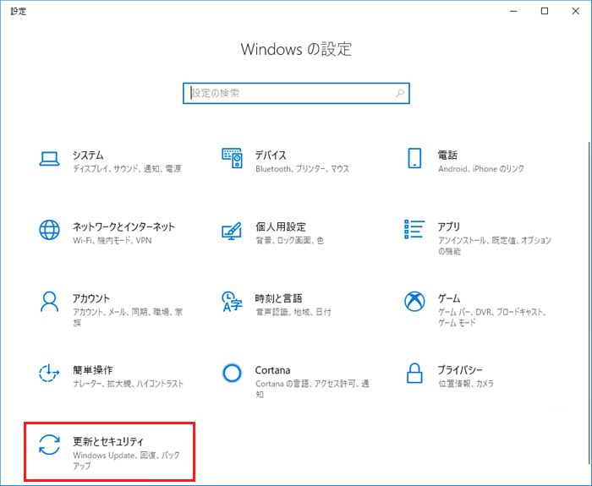
Task: Open the 更新とセキュリティ refresh arrows icon
Action: point(49,445)
